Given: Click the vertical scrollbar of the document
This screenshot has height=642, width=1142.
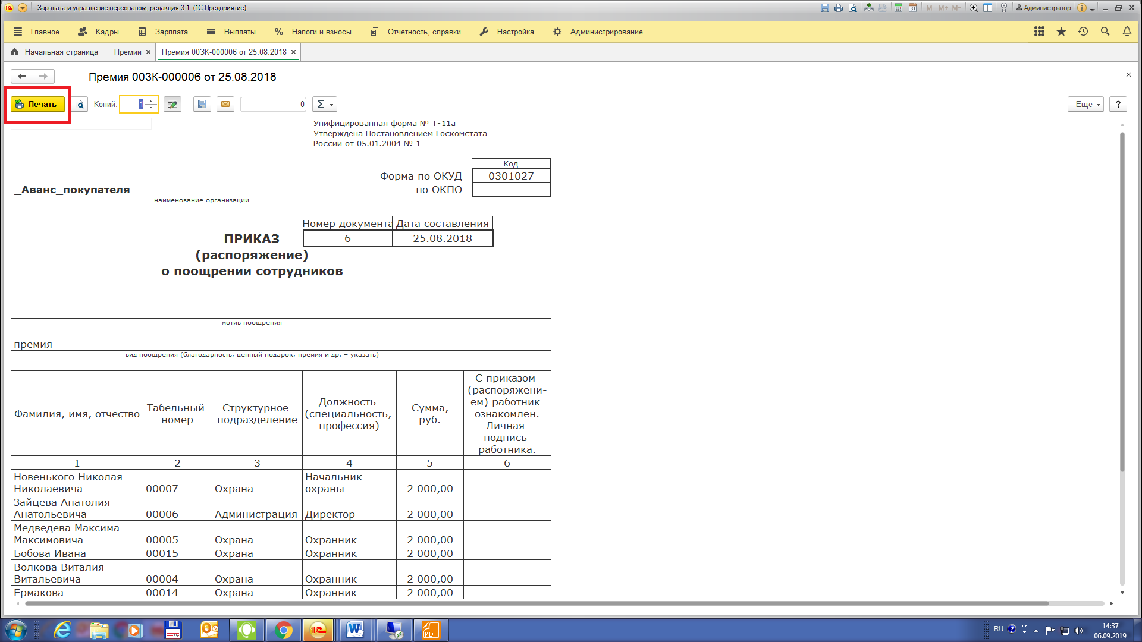Looking at the screenshot, I should pyautogui.click(x=1122, y=302).
